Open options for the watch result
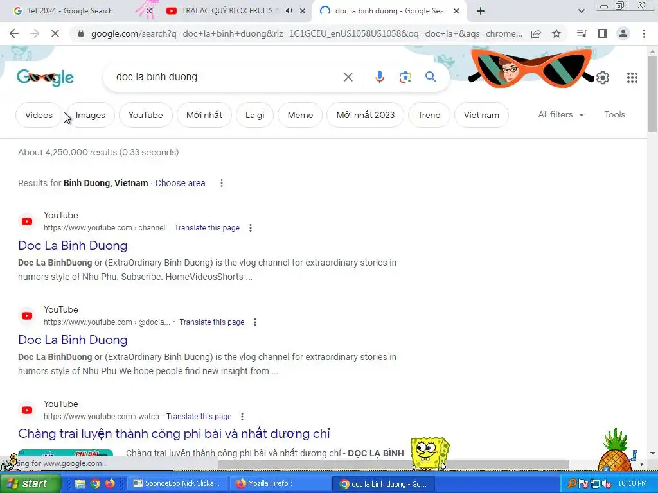Screen dimensions: 658x493 [x=242, y=417]
